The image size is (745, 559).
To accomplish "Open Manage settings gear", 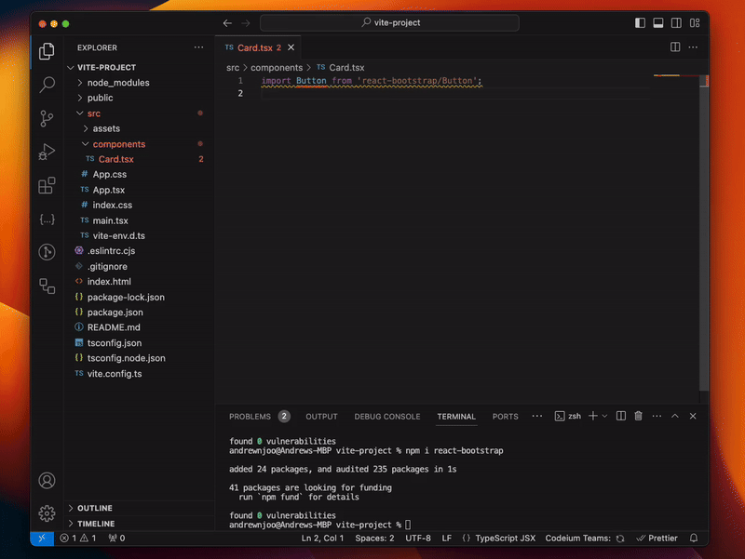I will [47, 513].
